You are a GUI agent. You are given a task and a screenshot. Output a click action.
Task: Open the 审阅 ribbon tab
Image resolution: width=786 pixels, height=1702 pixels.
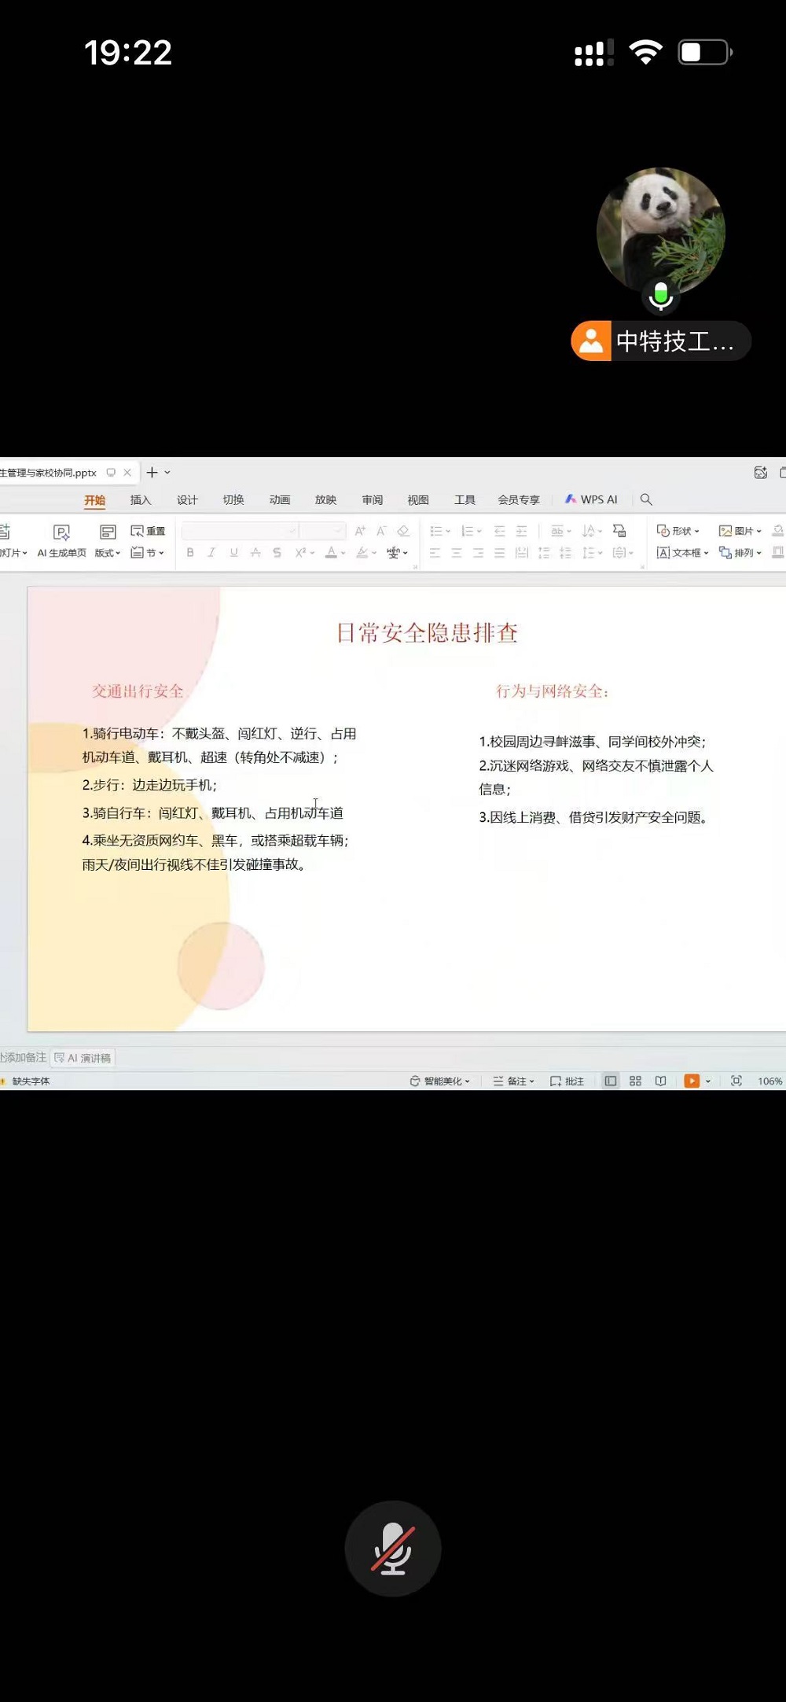click(x=372, y=499)
